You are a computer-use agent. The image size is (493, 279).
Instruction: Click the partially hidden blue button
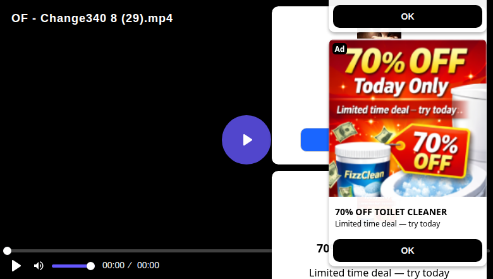[315, 140]
